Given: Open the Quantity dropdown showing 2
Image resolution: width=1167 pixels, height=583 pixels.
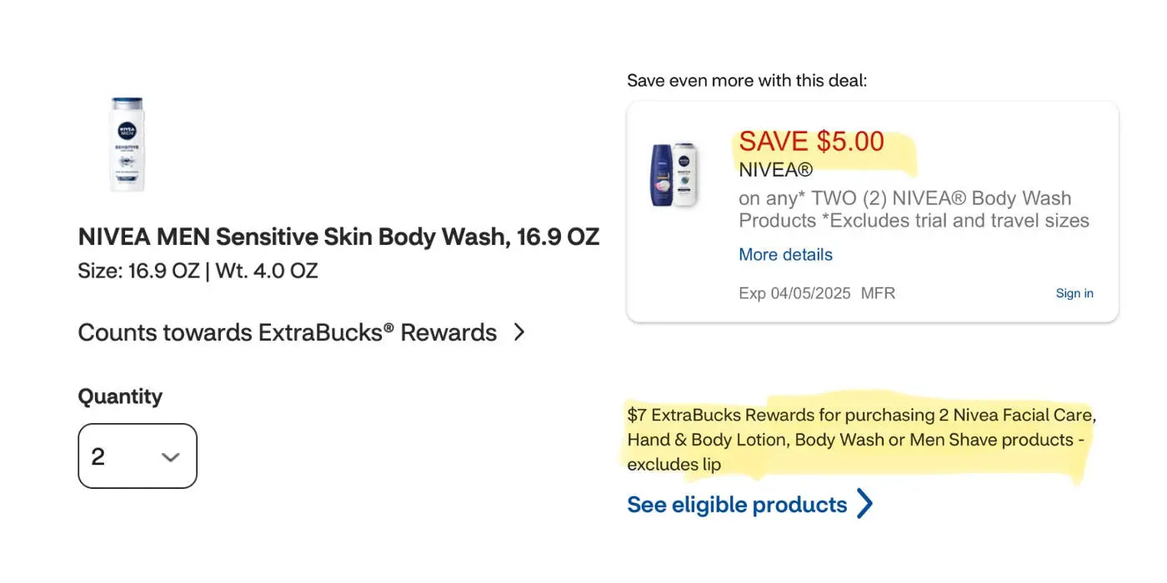Looking at the screenshot, I should click(x=137, y=456).
